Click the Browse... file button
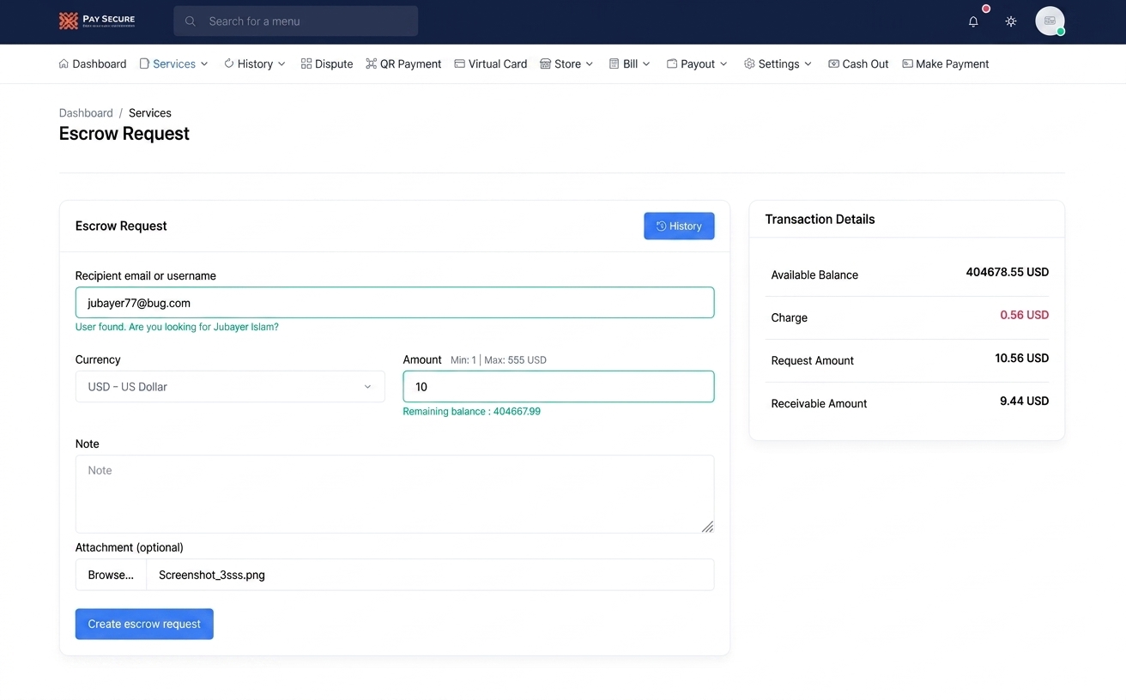The image size is (1126, 700). [x=111, y=575]
